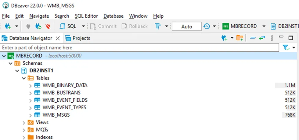Click the New Database Connection plug icon
Screen dimensions: 299x140
tap(8, 26)
